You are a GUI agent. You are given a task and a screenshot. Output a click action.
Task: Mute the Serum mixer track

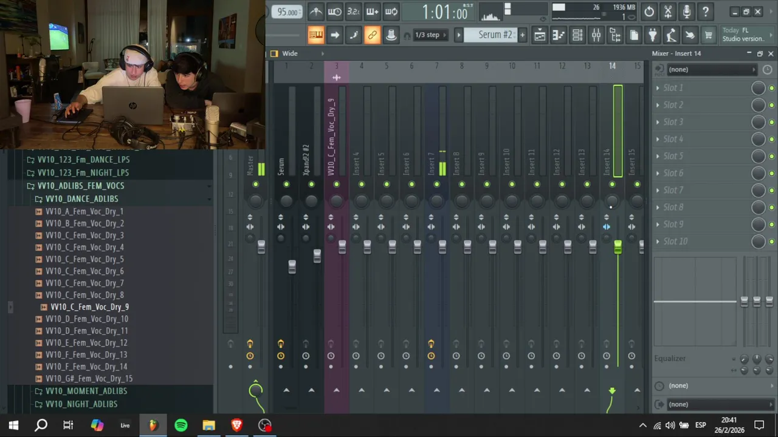click(x=286, y=185)
